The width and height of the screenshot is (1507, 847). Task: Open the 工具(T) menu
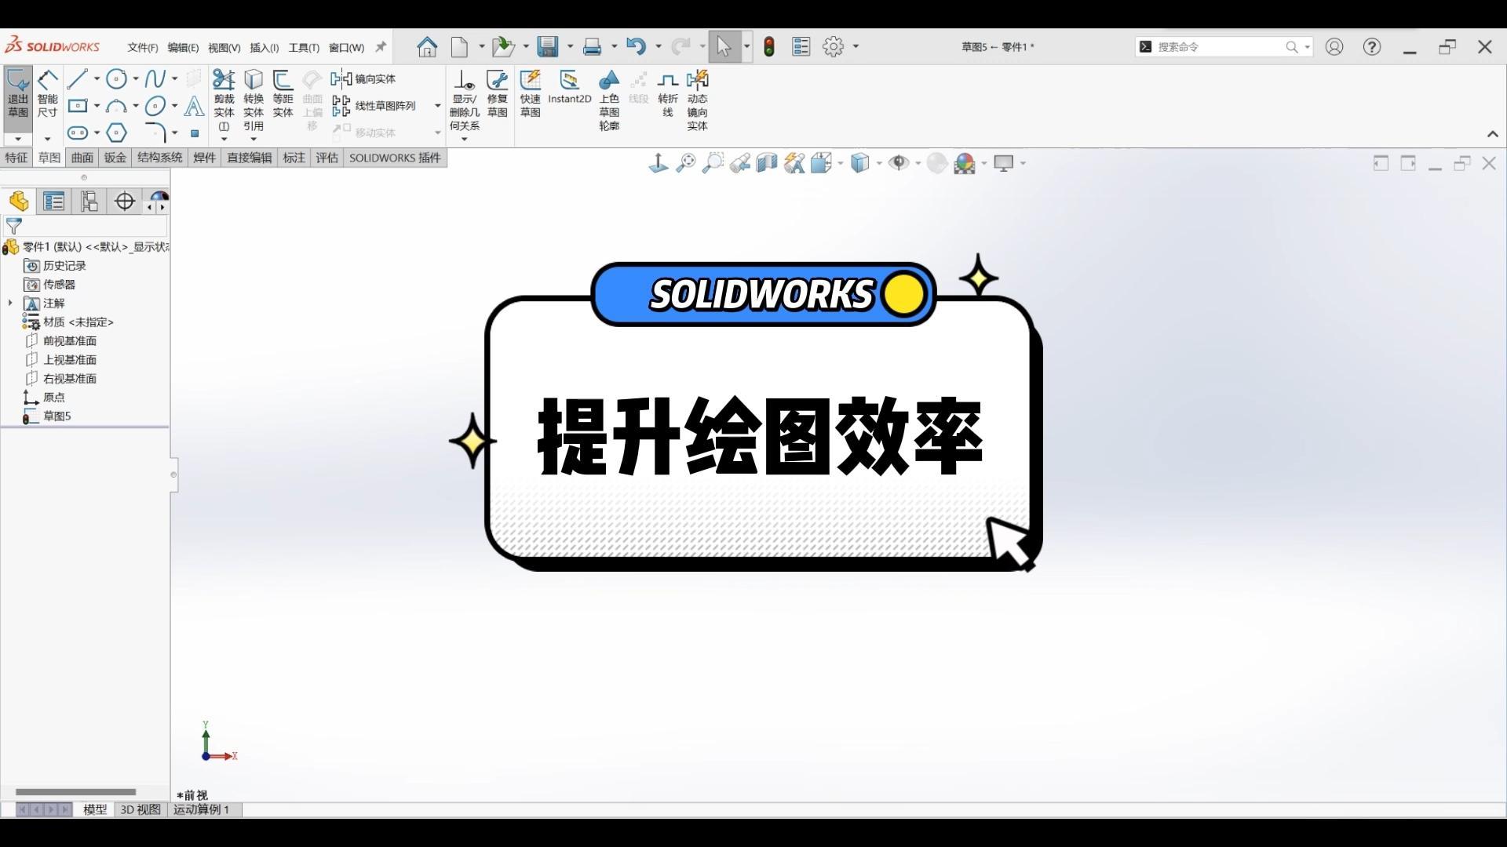click(x=303, y=48)
